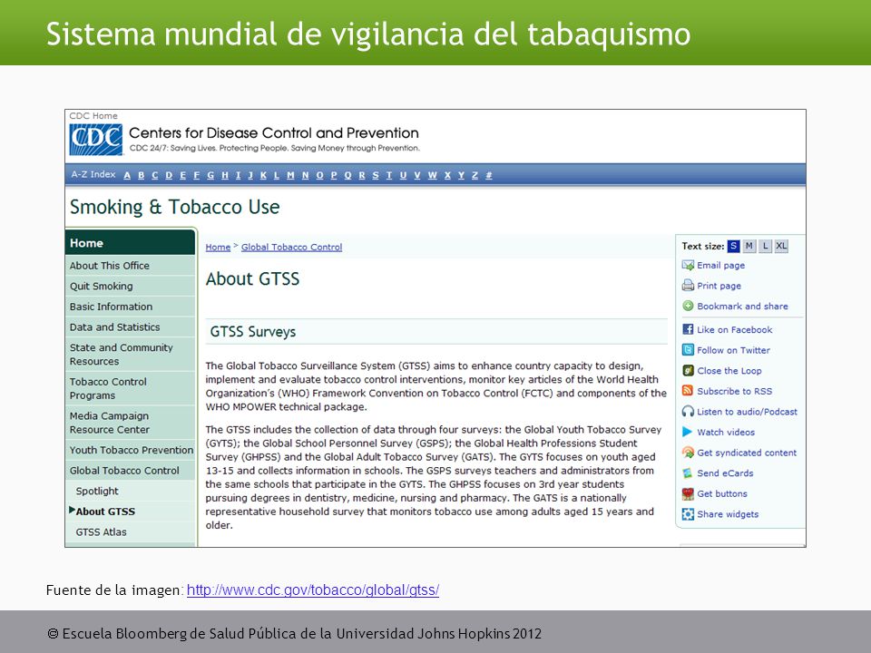Open Quit Smoking in sidebar
This screenshot has width=871, height=653.
click(130, 286)
